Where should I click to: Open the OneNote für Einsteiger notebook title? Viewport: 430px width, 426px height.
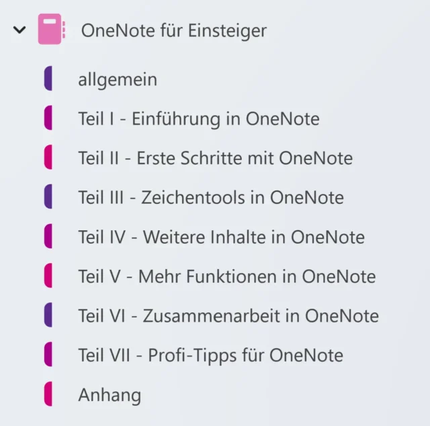click(x=173, y=30)
